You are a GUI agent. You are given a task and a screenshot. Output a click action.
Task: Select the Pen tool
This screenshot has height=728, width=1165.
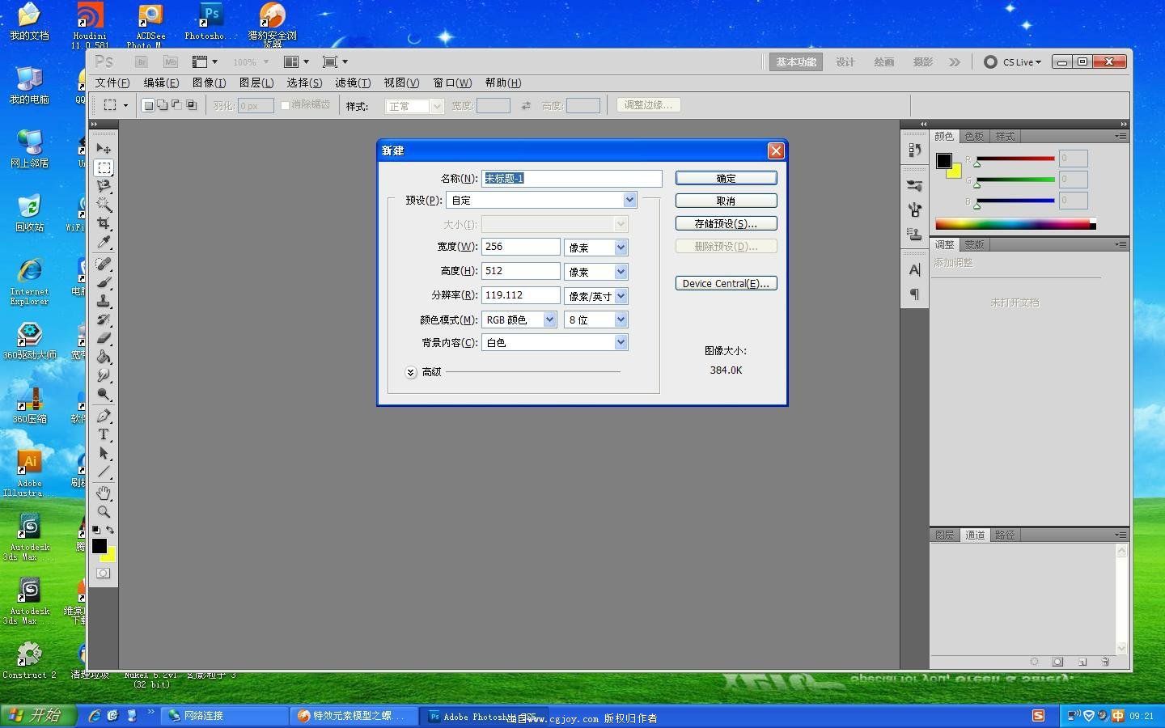(x=104, y=416)
